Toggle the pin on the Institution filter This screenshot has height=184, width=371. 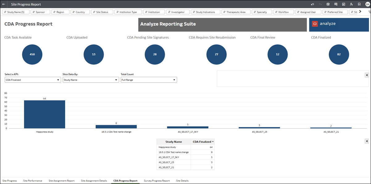147,12
